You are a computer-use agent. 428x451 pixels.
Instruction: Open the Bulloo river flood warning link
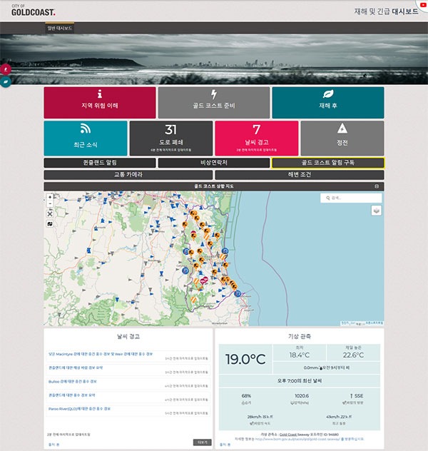tap(73, 381)
